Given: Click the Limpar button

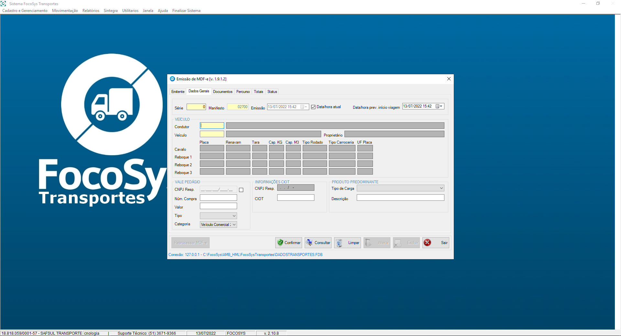Looking at the screenshot, I should point(347,243).
